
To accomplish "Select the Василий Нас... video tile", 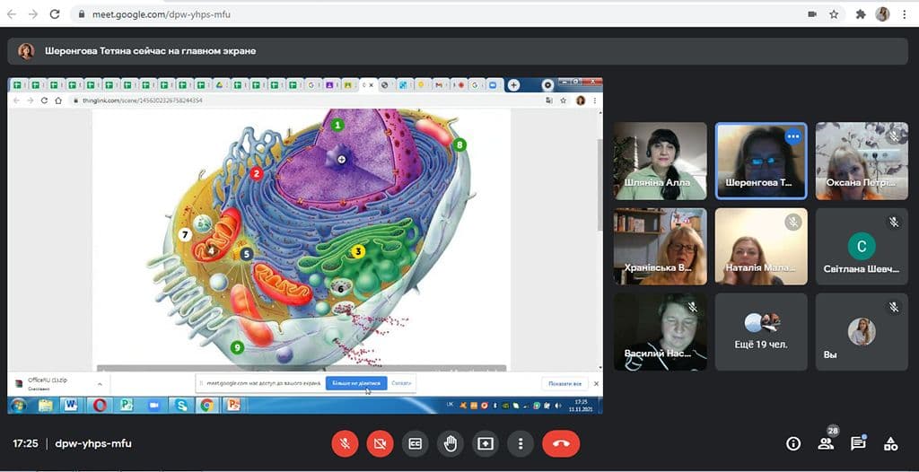I will tap(660, 332).
